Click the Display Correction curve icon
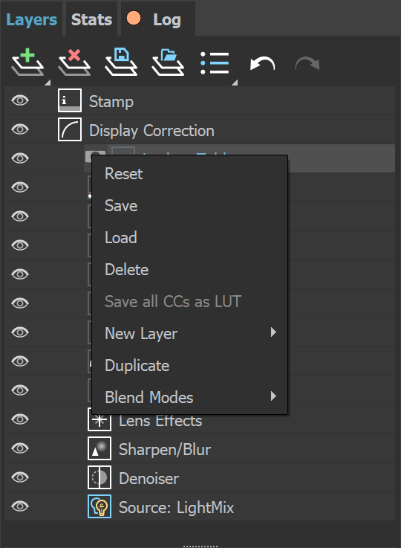401x548 pixels. click(x=70, y=129)
